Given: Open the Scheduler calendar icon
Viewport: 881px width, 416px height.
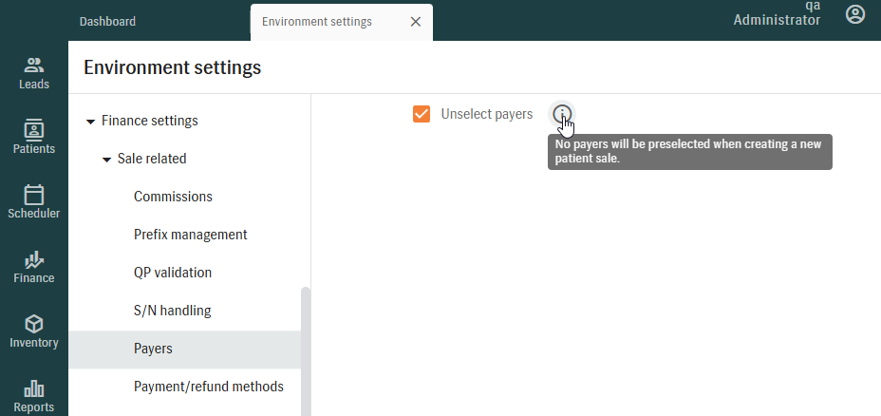Looking at the screenshot, I should pyautogui.click(x=34, y=195).
